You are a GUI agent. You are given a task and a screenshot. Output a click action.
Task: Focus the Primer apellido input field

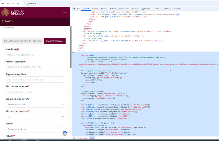point(35,67)
